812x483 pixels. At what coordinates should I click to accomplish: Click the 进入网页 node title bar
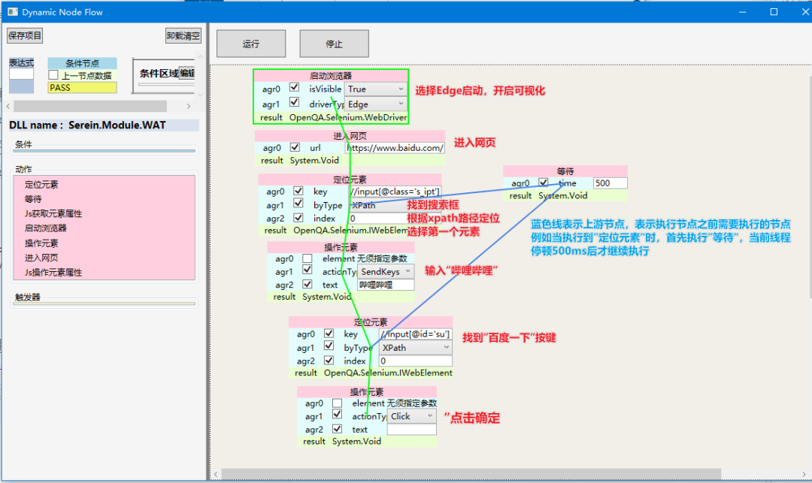click(350, 135)
